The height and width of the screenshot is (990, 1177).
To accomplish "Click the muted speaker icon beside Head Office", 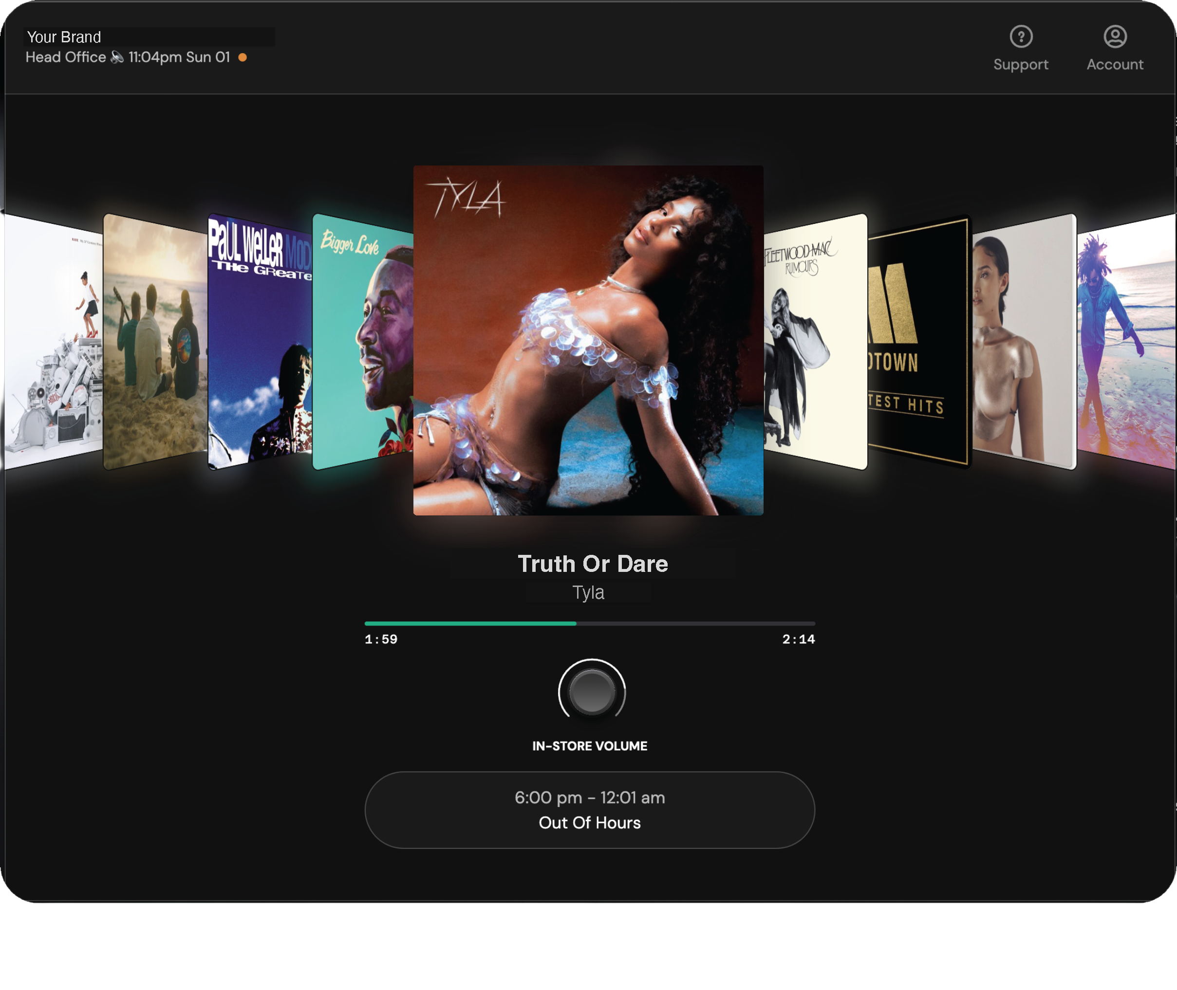I will [117, 57].
